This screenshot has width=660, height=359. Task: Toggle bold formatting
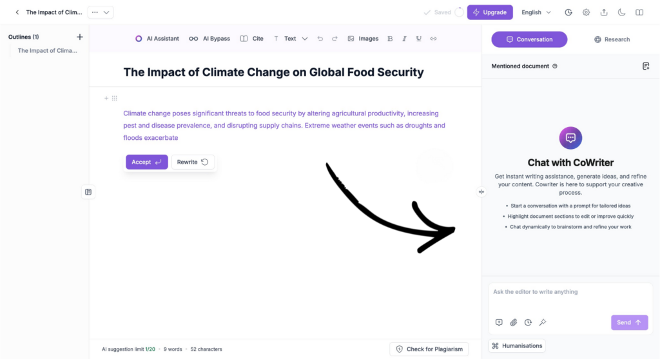coord(390,39)
